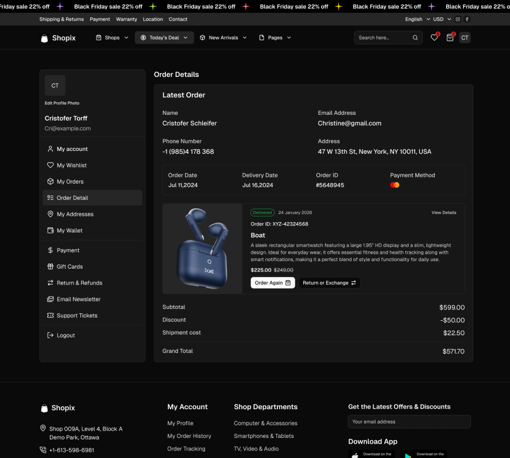Open the shopping cart icon in header
The width and height of the screenshot is (510, 458).
click(x=450, y=38)
